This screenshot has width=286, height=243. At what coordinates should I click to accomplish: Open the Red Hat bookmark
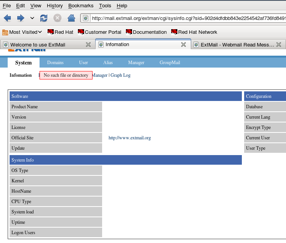[x=60, y=32]
